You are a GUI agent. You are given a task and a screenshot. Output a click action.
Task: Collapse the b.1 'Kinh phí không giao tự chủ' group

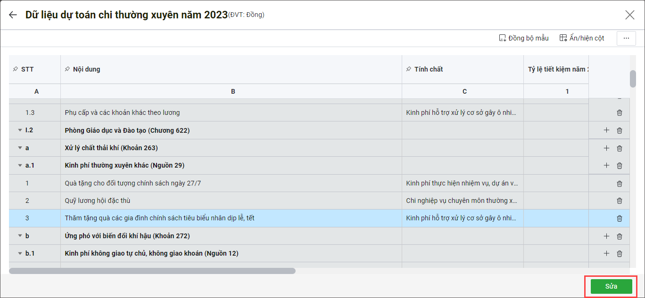pos(20,254)
